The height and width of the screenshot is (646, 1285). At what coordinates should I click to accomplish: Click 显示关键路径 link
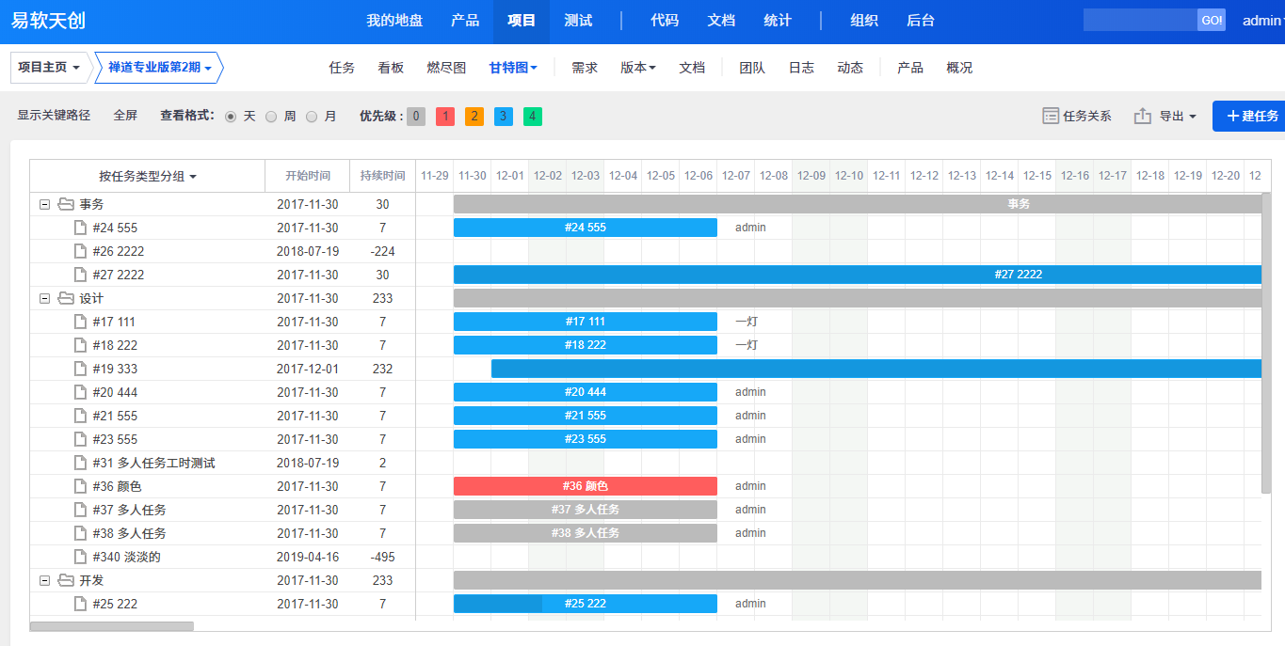(54, 116)
